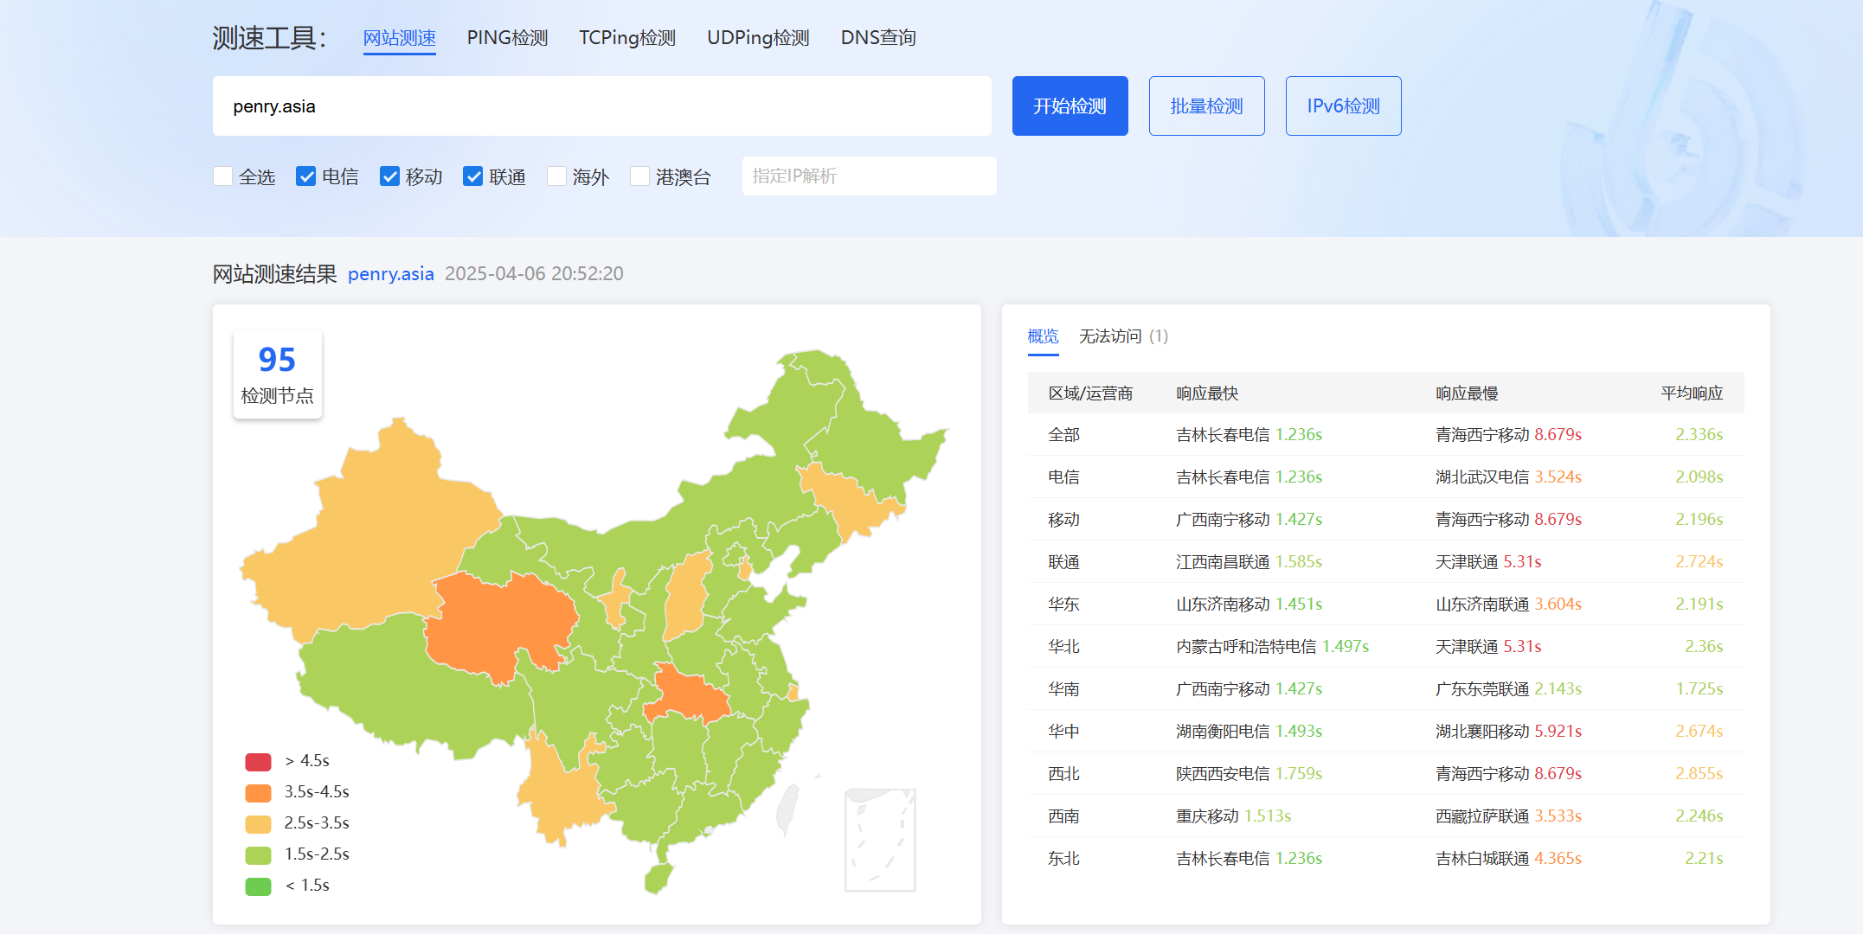Uncheck the 电信 checkbox

(x=306, y=176)
